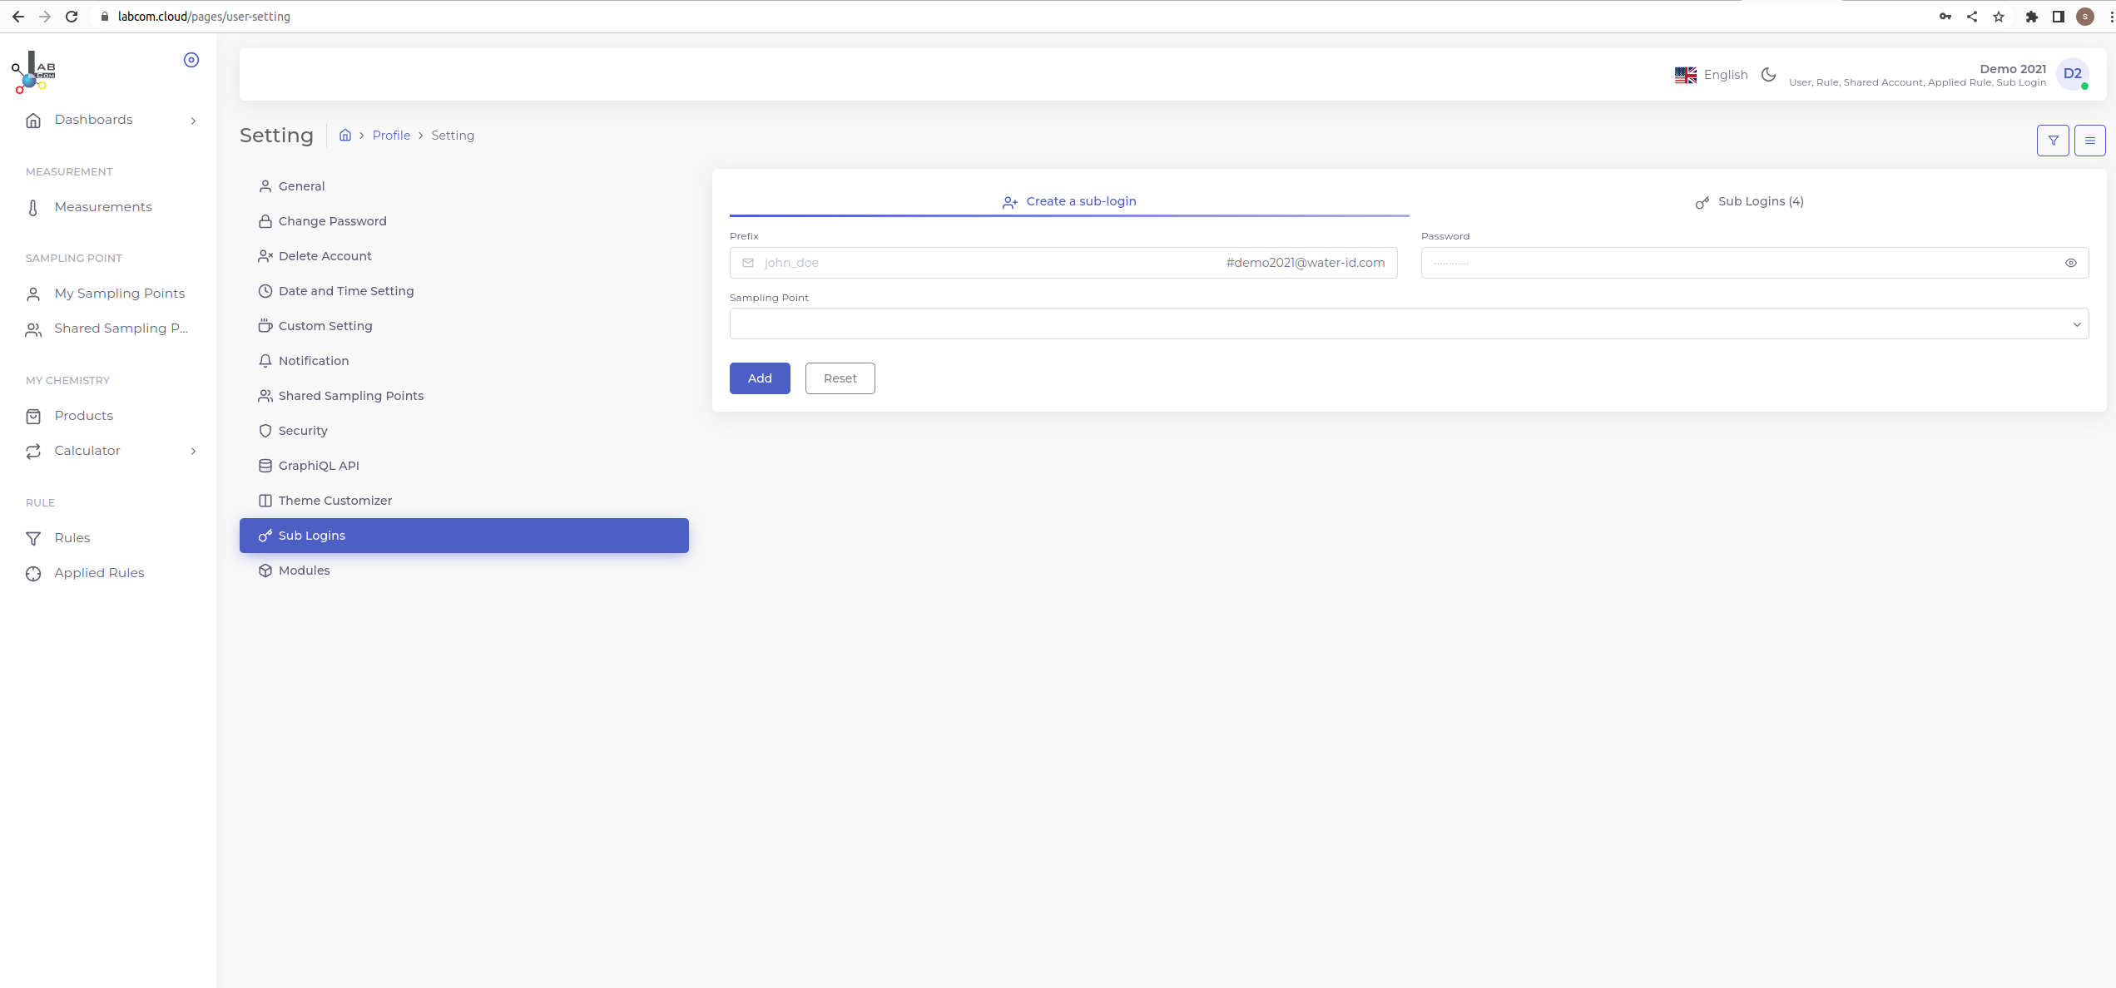Viewport: 2116px width, 988px height.
Task: Click the address bar URL
Action: pos(204,17)
